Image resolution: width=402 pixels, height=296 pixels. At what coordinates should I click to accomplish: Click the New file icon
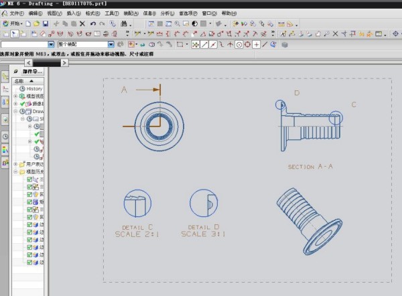27,23
